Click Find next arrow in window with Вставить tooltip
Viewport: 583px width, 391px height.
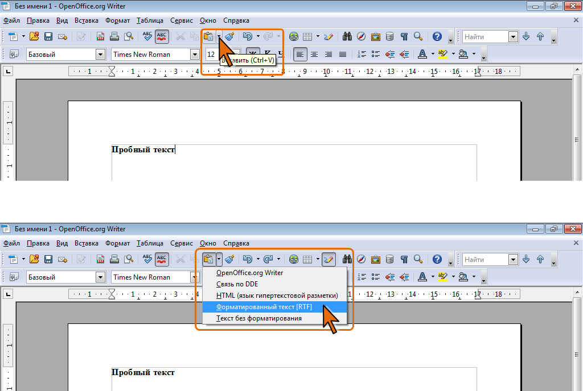526,36
